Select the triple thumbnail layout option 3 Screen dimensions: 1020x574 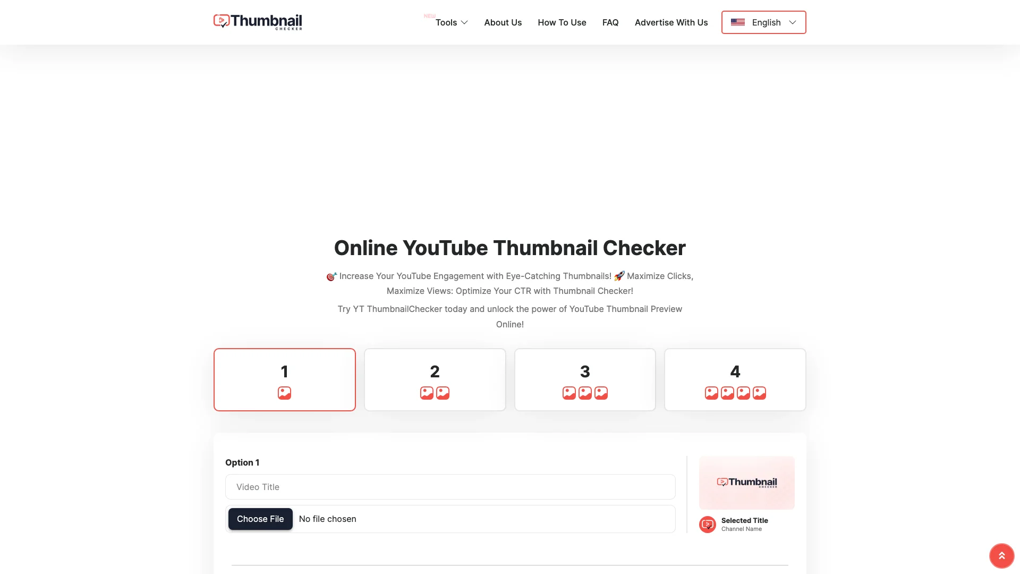[x=585, y=379]
